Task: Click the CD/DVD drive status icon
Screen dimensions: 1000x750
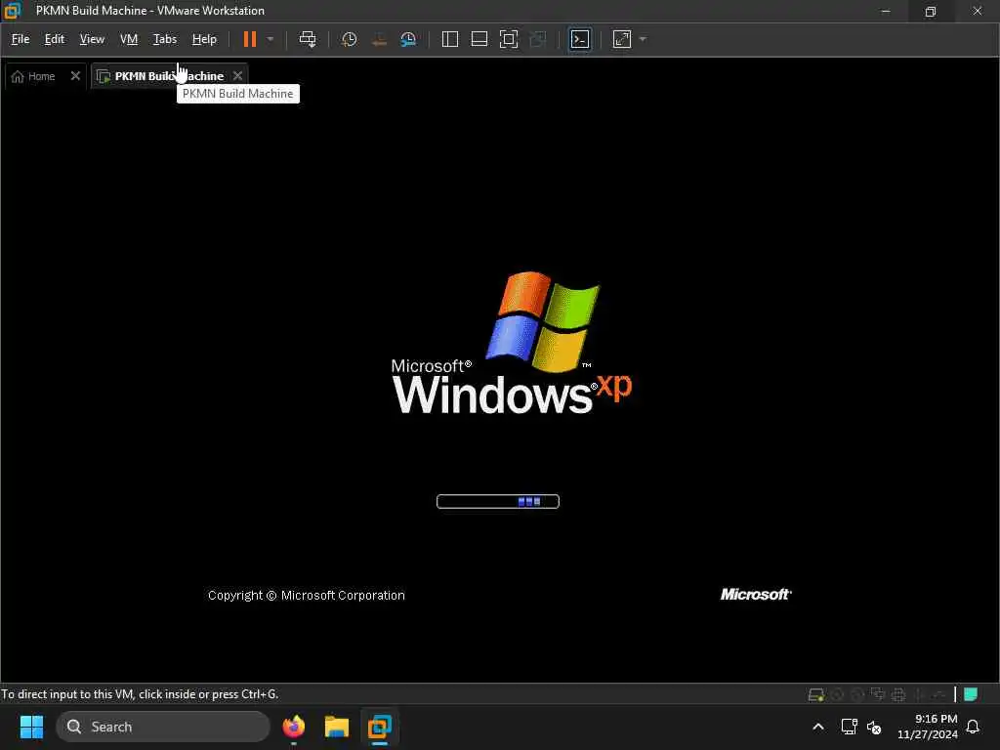Action: pos(837,694)
